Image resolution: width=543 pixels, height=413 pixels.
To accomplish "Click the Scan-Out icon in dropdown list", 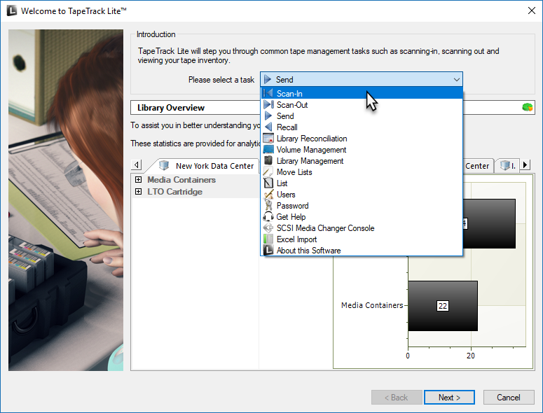I will coord(268,104).
